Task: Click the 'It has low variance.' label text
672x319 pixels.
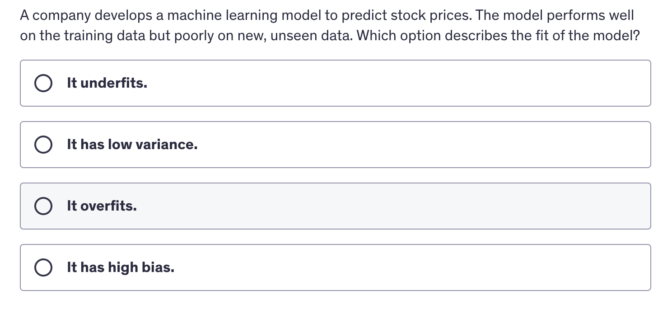Action: 132,145
